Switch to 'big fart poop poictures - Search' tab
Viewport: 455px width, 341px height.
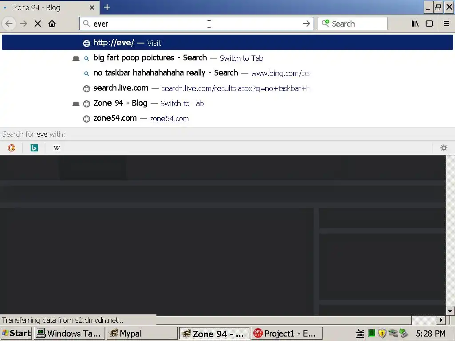(227, 58)
